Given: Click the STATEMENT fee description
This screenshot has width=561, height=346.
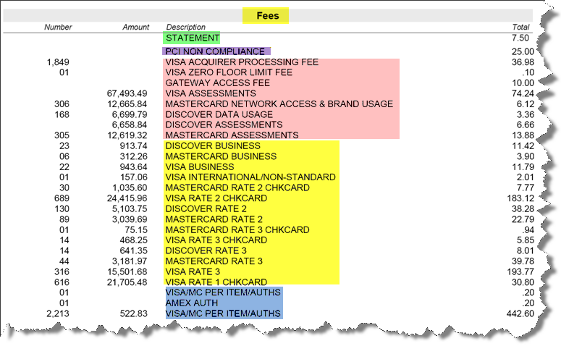Looking at the screenshot, I should click(193, 38).
